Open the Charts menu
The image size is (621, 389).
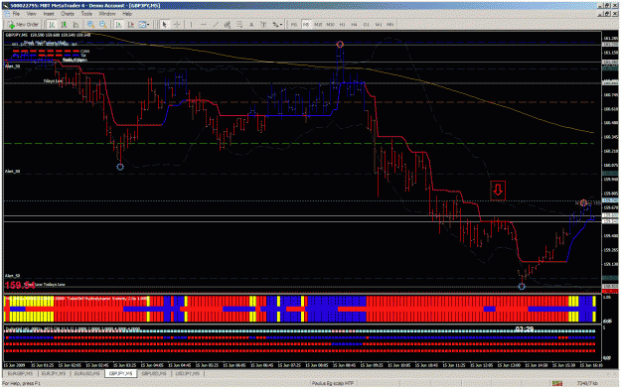coord(68,14)
